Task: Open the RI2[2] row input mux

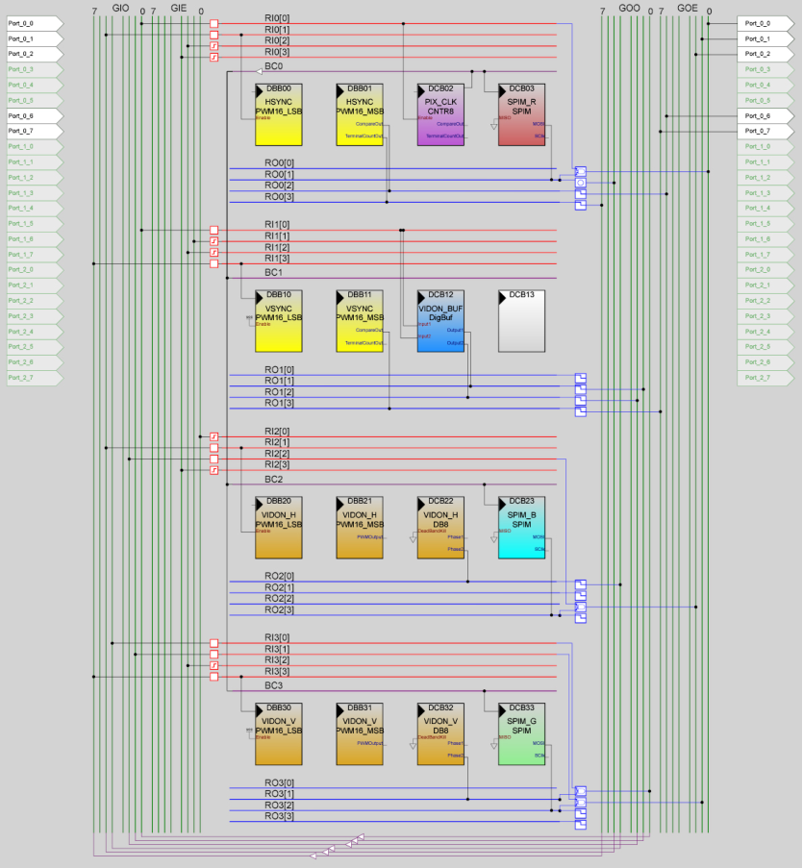Action: [x=214, y=459]
